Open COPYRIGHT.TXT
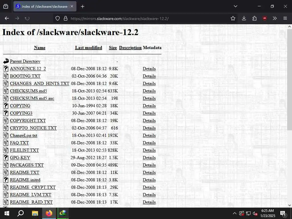 28,121
